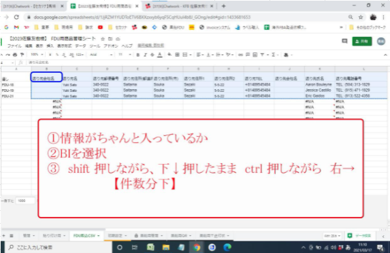Toggle bold formatting in the Sheets toolbar
Screen dimensions: 390x253
[137, 54]
